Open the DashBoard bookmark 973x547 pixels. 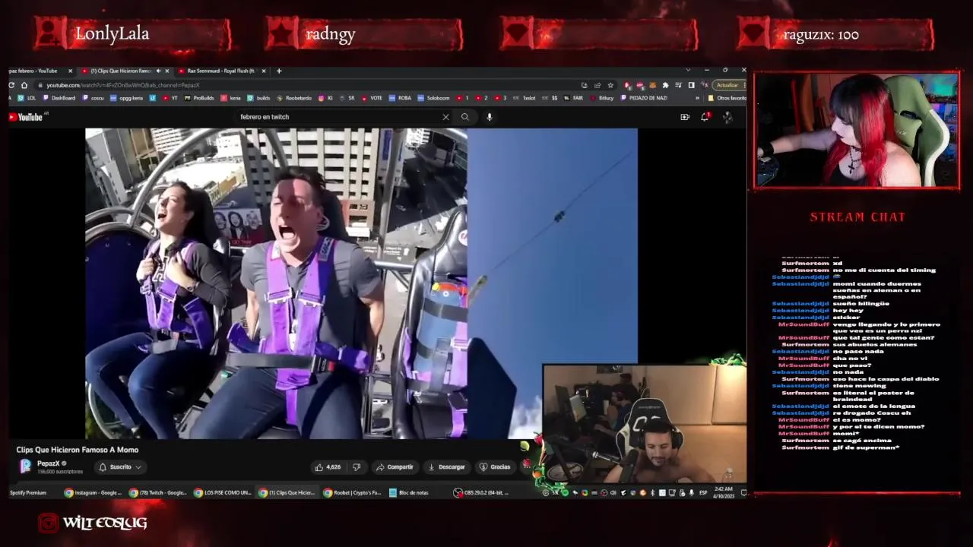[x=59, y=98]
